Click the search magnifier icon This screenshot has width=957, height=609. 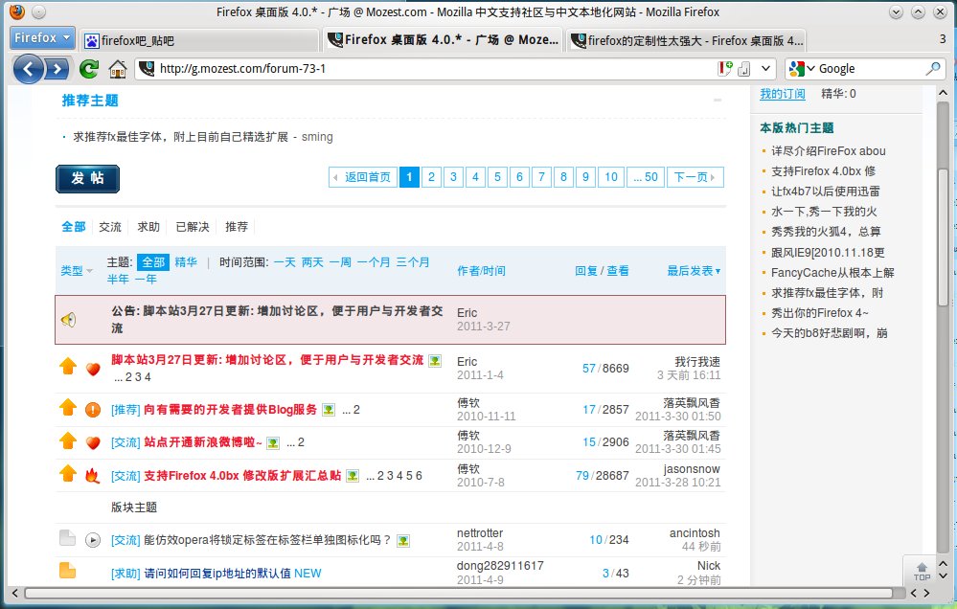(933, 68)
